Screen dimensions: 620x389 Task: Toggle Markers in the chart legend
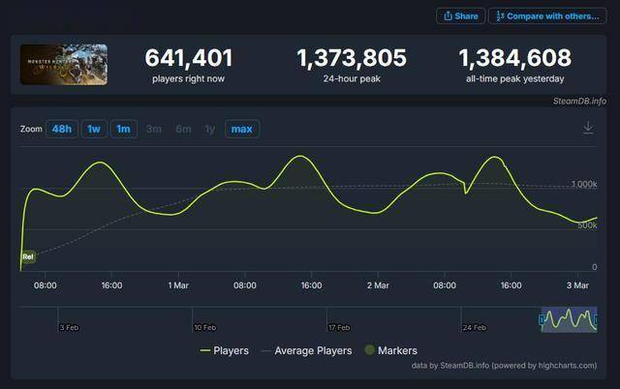pos(391,350)
